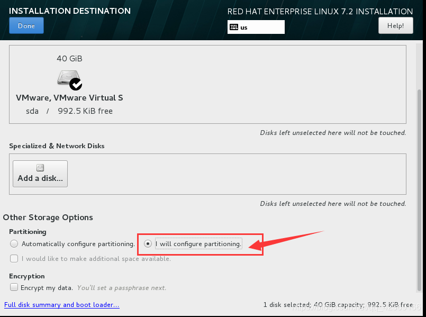
Task: Open the Help! button
Action: pyautogui.click(x=396, y=25)
